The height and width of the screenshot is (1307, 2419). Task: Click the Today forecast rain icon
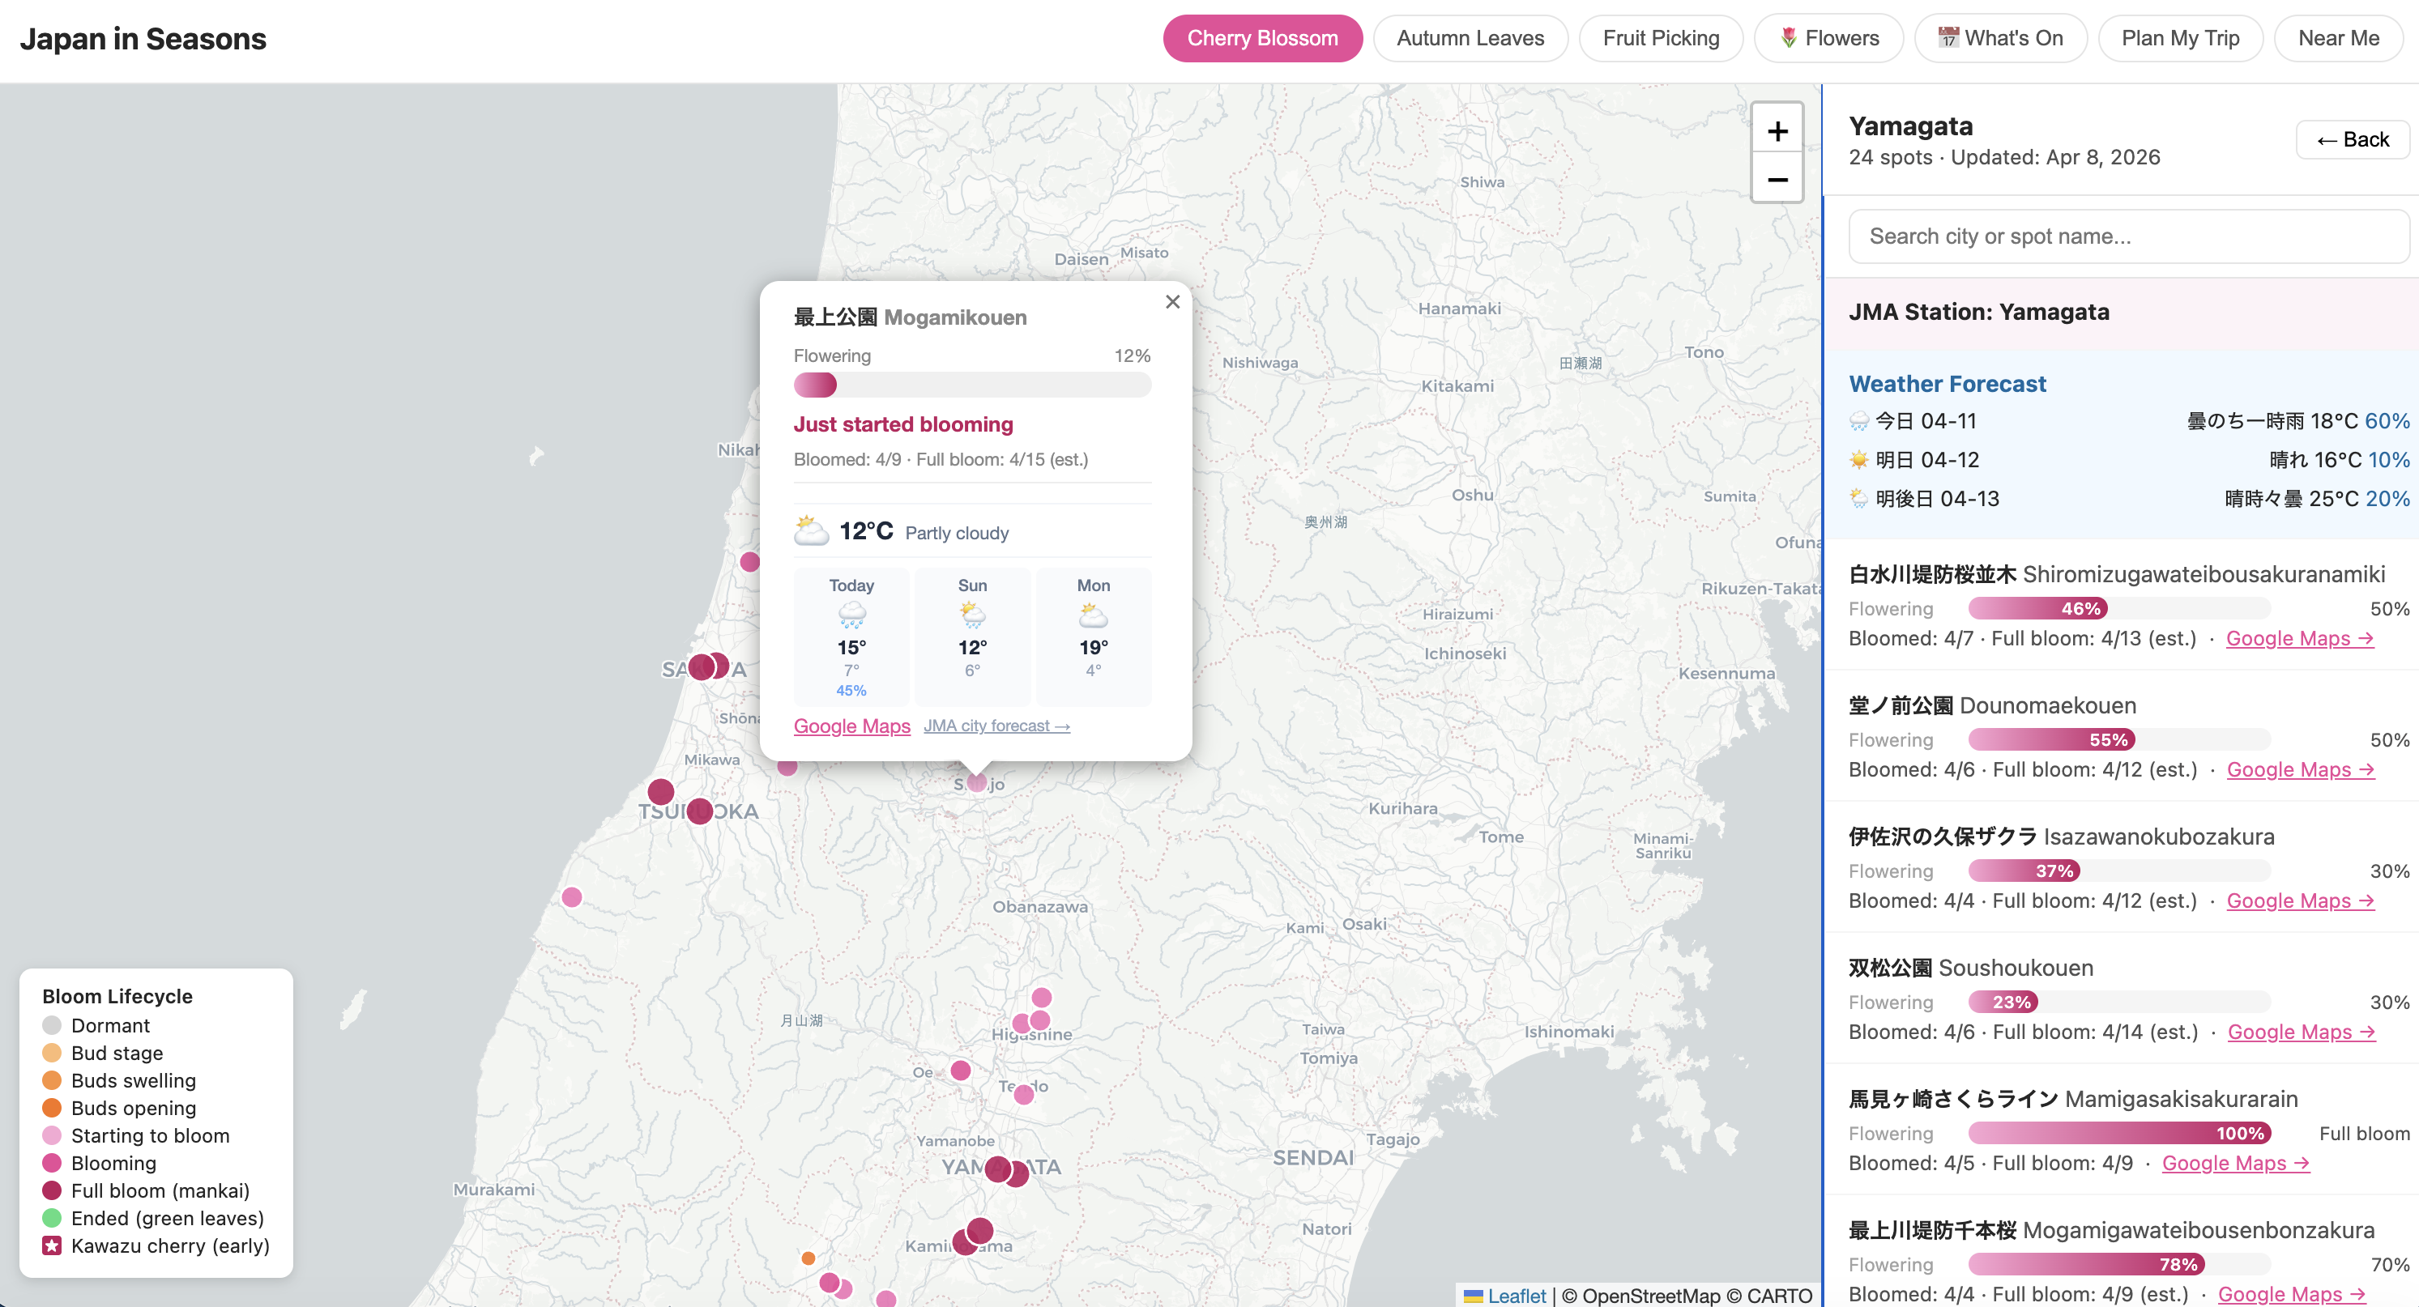(x=851, y=616)
